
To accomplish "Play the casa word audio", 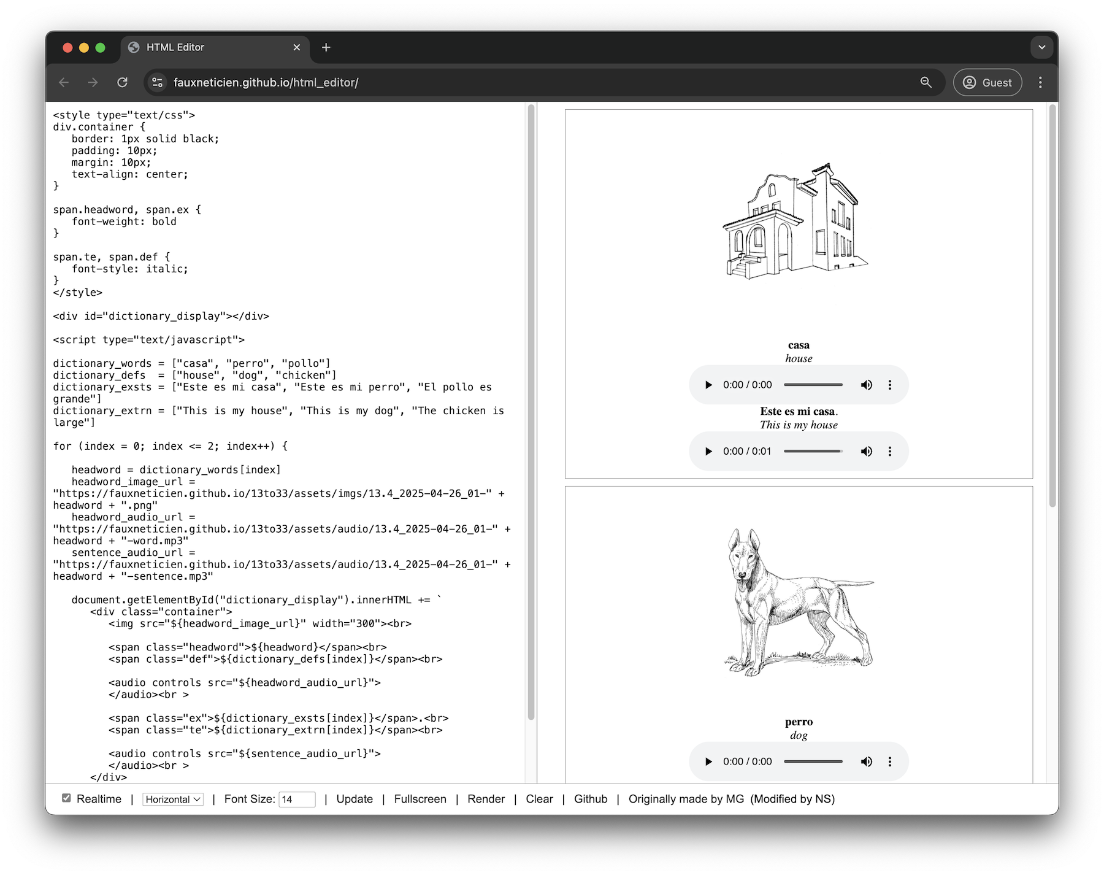I will 708,385.
